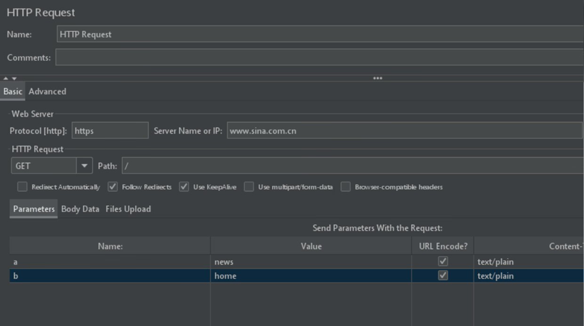Click the collapse-down arrow on the divider

pos(14,78)
